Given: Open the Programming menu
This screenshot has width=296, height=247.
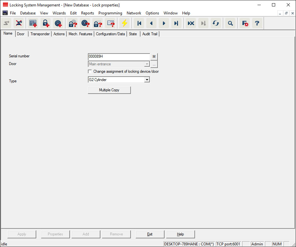Looking at the screenshot, I should coord(110,13).
